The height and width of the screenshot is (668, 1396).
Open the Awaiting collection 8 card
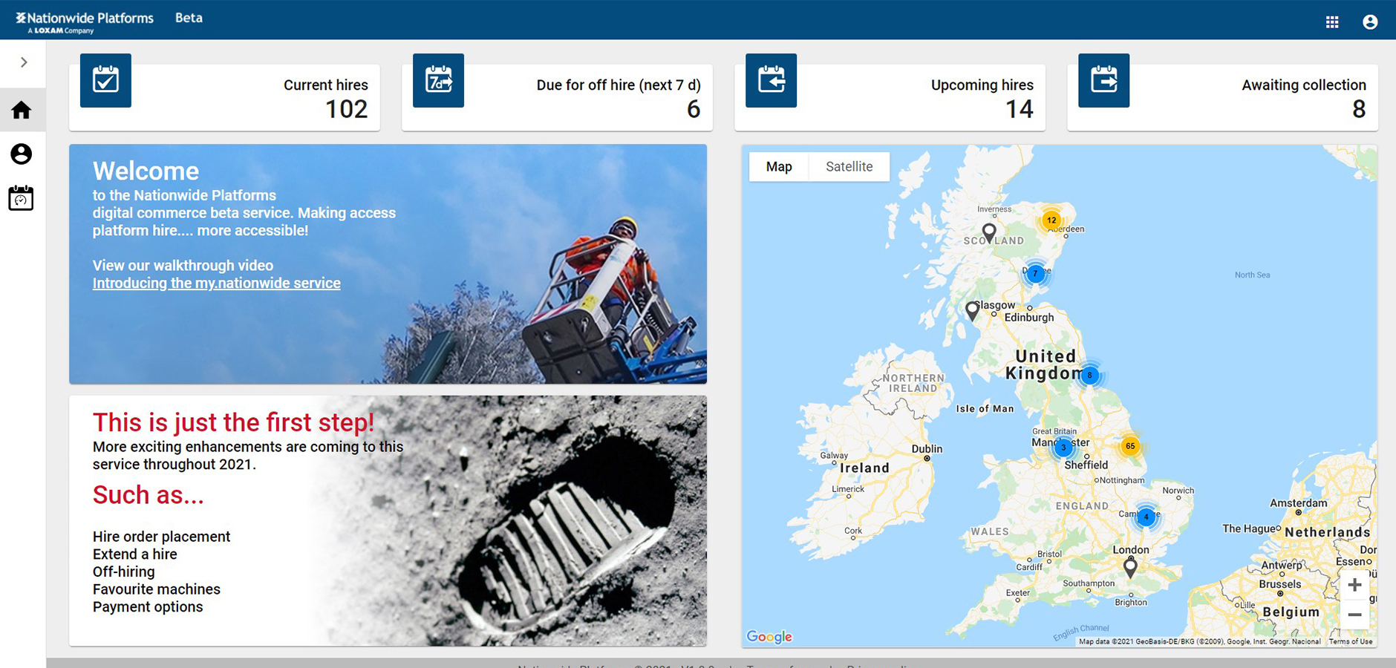point(1222,97)
